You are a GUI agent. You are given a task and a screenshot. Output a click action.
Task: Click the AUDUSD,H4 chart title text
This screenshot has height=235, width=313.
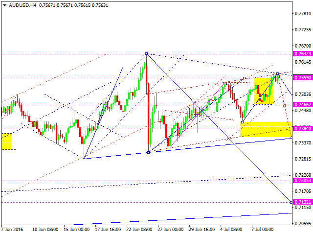point(22,5)
